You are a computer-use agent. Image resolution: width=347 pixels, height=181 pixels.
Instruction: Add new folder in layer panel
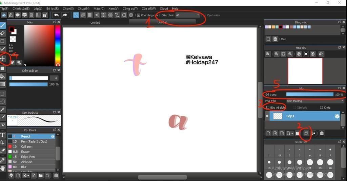pos(298,133)
